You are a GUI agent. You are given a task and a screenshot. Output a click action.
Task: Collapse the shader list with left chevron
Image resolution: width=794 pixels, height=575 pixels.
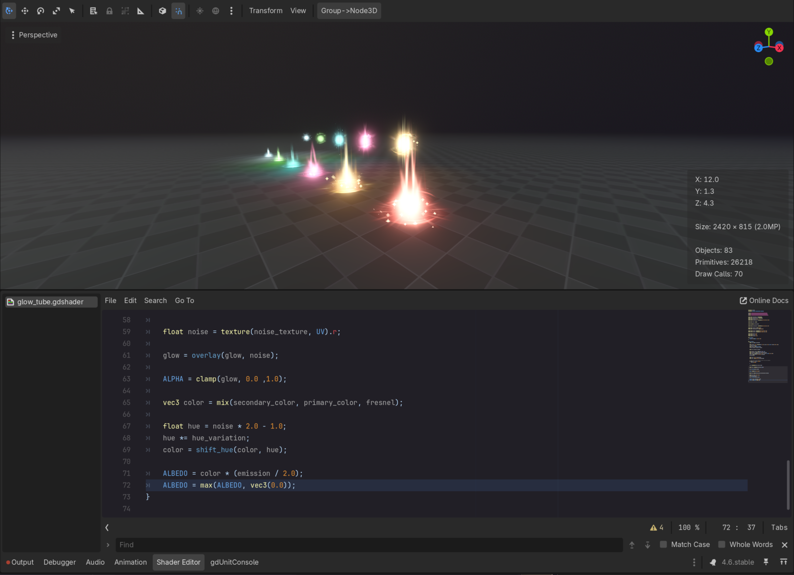click(107, 527)
